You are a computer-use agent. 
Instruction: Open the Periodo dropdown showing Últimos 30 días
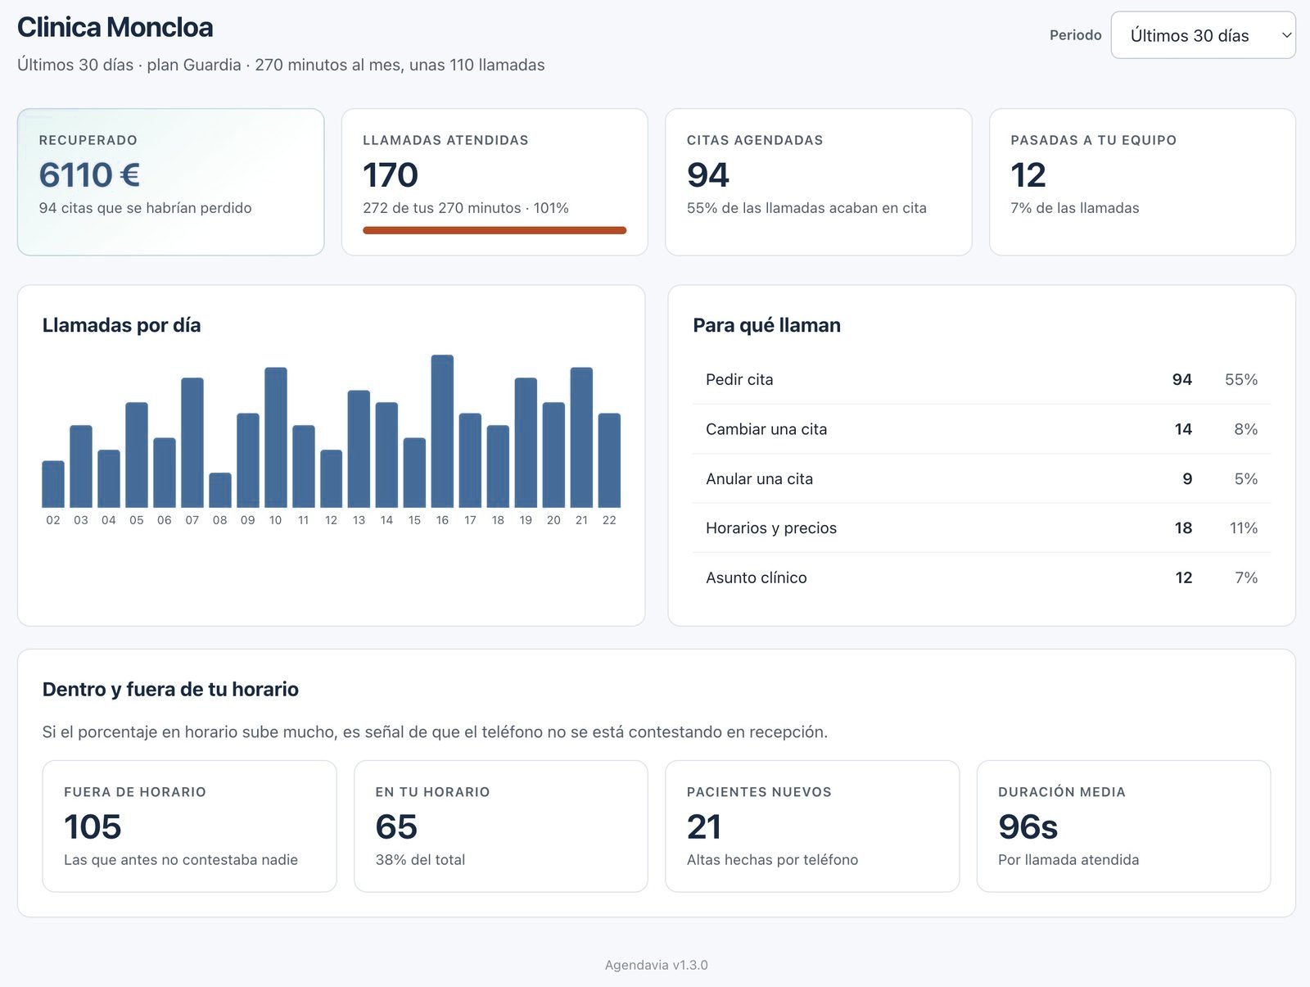[x=1203, y=35]
